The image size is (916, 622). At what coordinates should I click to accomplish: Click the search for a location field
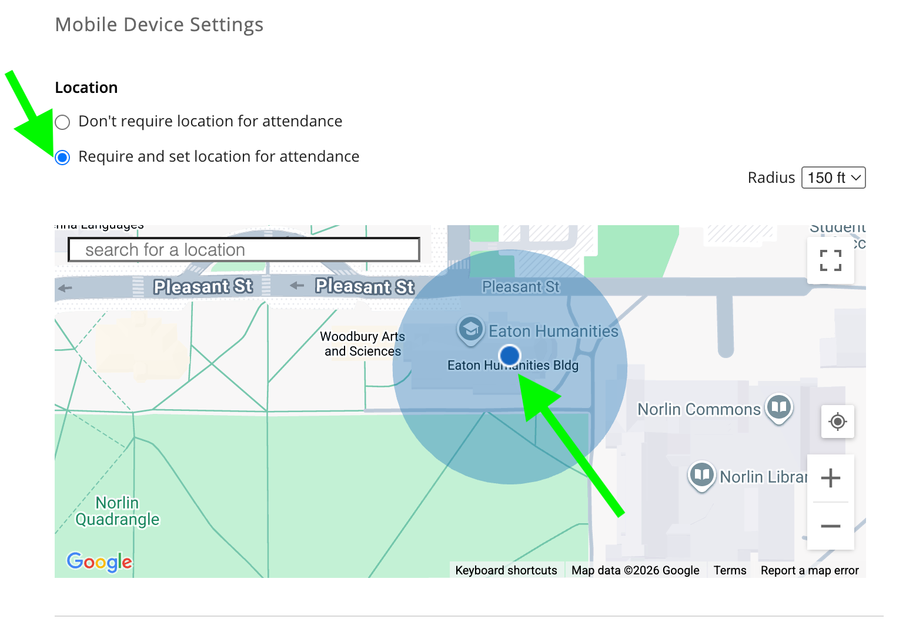(x=244, y=250)
